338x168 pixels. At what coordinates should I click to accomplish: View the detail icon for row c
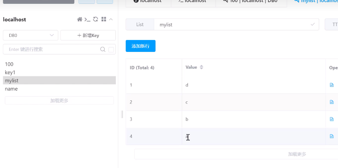(x=332, y=102)
